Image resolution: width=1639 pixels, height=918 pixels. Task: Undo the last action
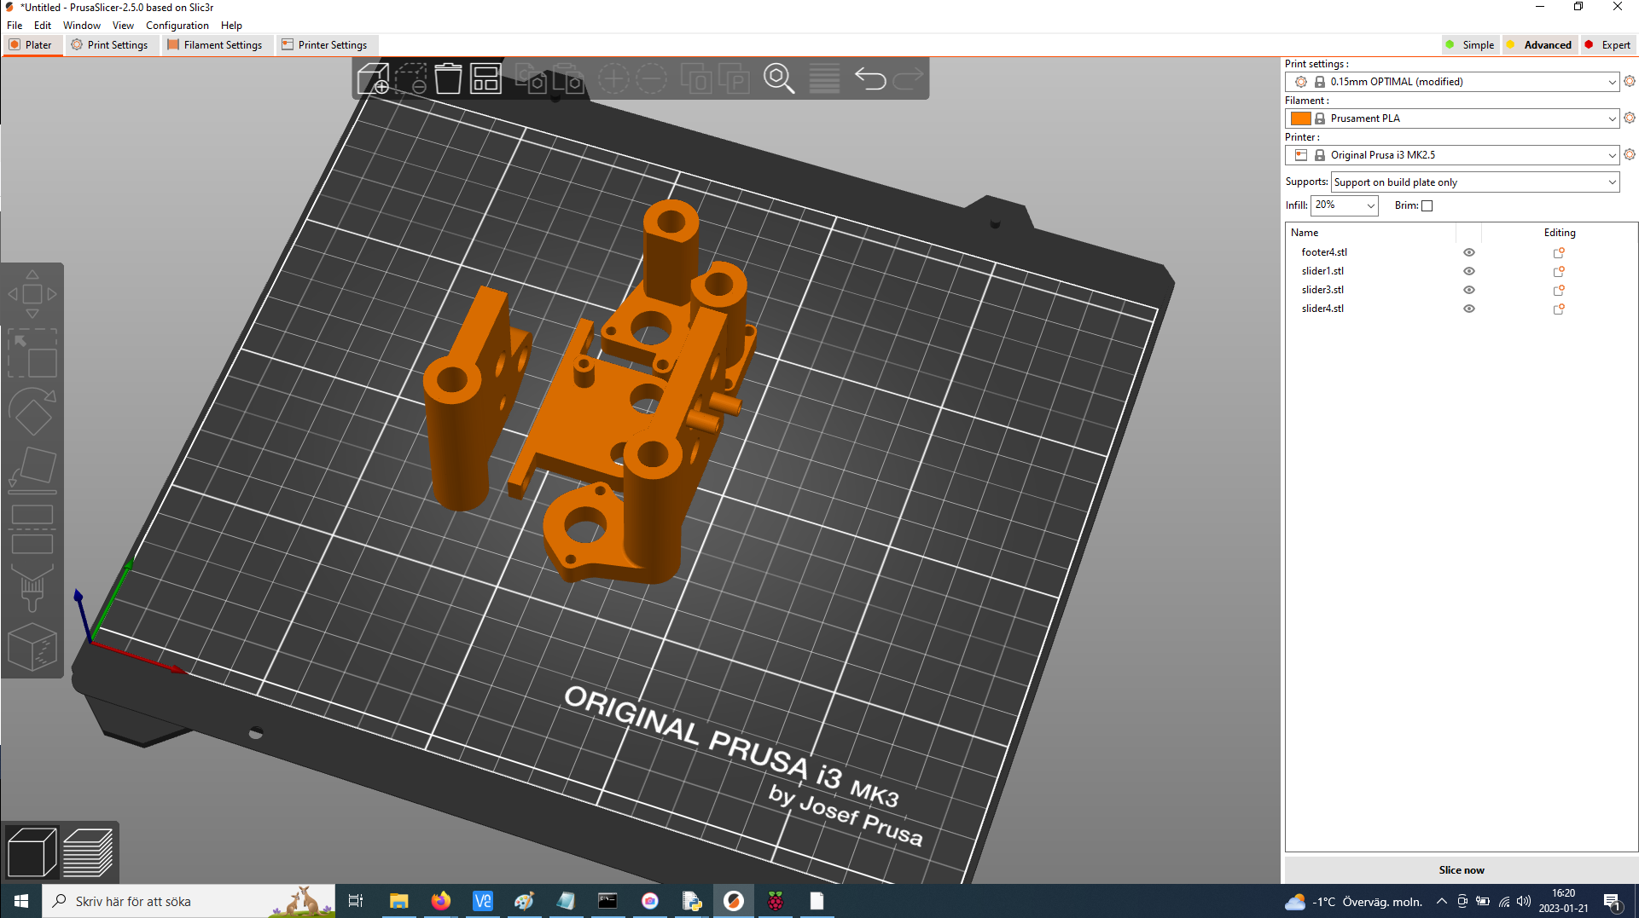click(871, 78)
